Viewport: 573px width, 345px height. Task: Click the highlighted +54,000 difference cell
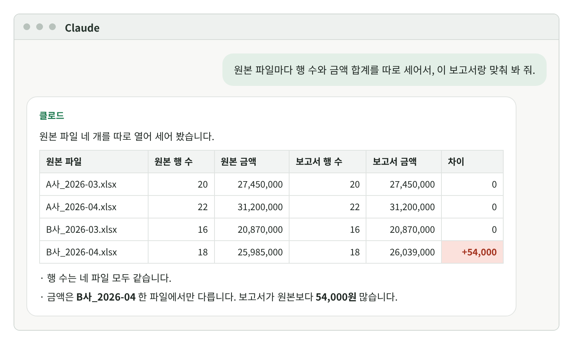pos(472,252)
